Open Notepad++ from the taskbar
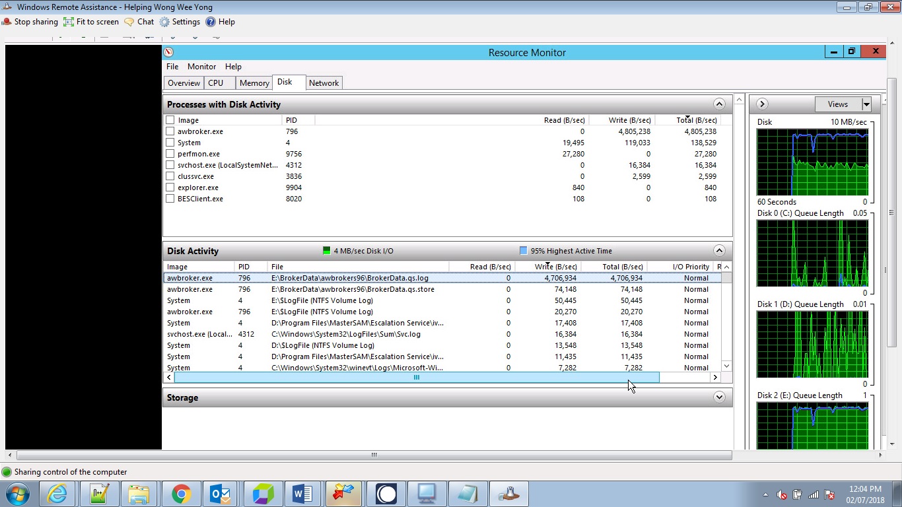Image resolution: width=902 pixels, height=507 pixels. tap(99, 494)
